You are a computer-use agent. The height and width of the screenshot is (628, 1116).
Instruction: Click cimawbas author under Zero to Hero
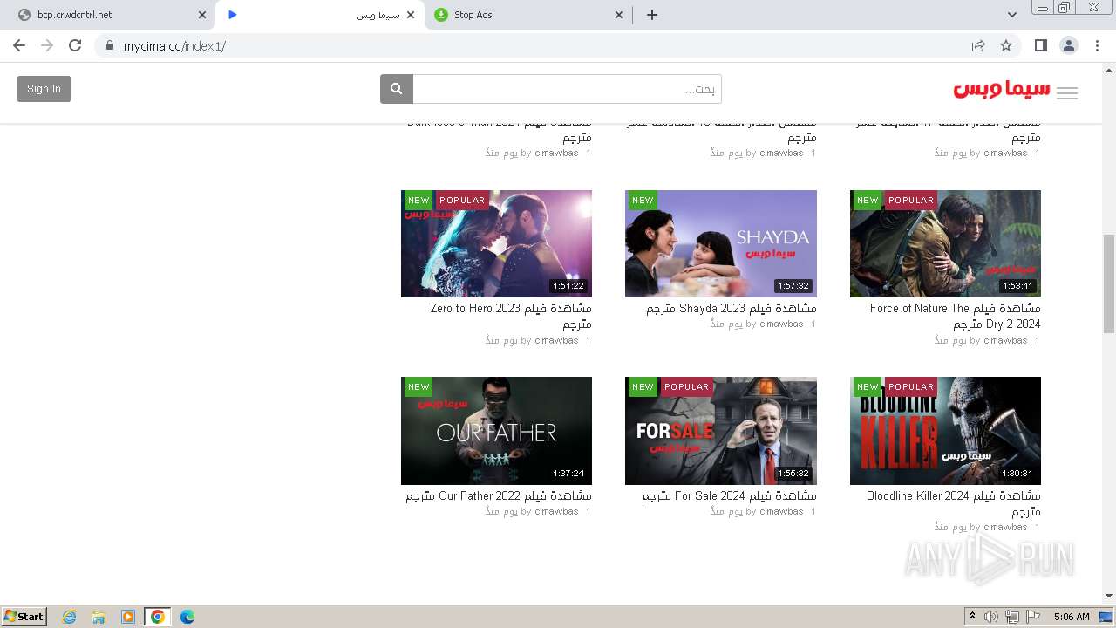556,340
